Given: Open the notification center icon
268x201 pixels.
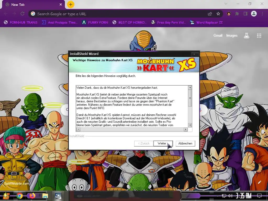Looking at the screenshot, I should tap(259, 196).
